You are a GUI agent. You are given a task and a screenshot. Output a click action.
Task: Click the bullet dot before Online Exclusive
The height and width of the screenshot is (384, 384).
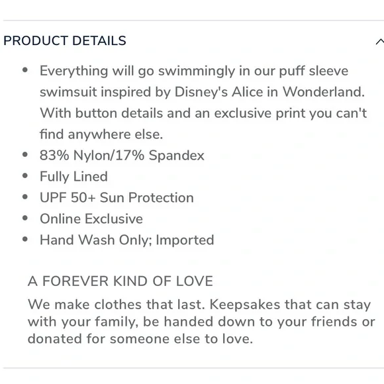(25, 218)
